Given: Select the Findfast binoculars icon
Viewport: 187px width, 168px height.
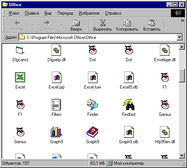Looking at the screenshot, I should 129,105.
